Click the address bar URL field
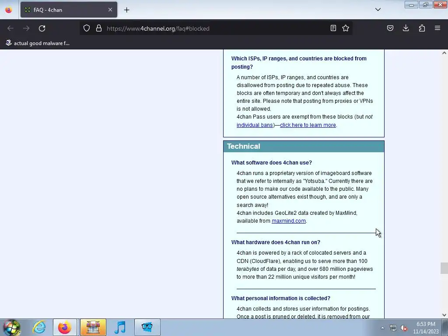This screenshot has width=448, height=336. (217, 28)
